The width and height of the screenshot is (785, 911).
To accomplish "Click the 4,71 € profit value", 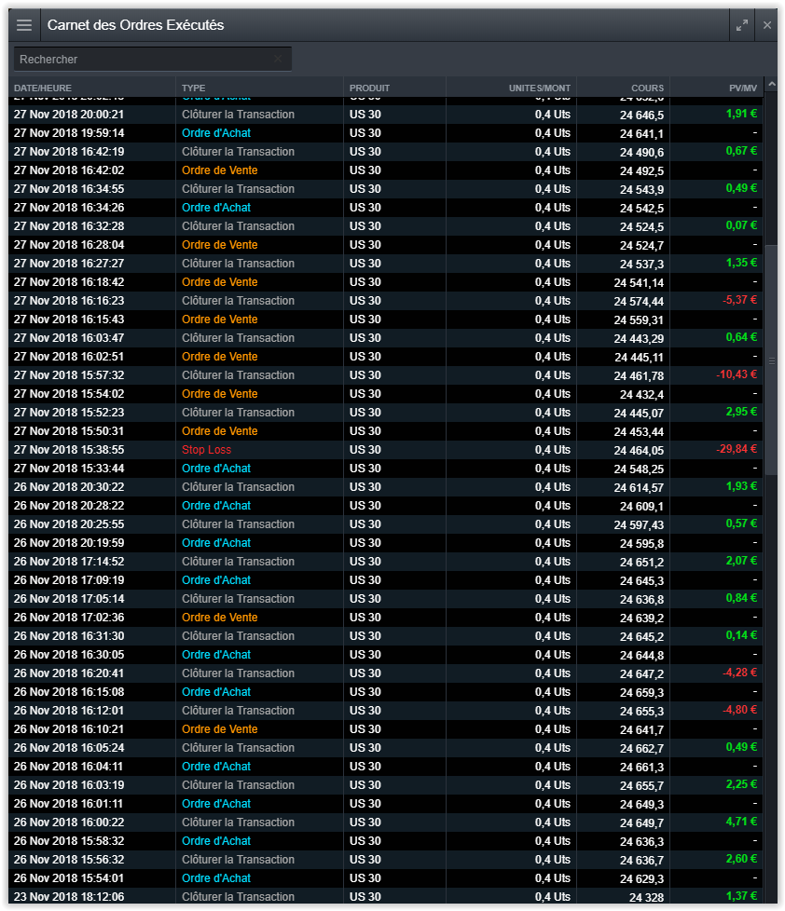I will 741,822.
